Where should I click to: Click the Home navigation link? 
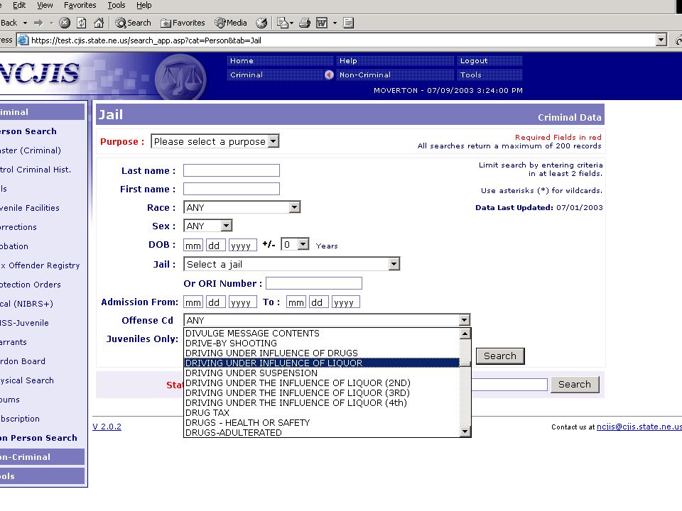(x=242, y=61)
